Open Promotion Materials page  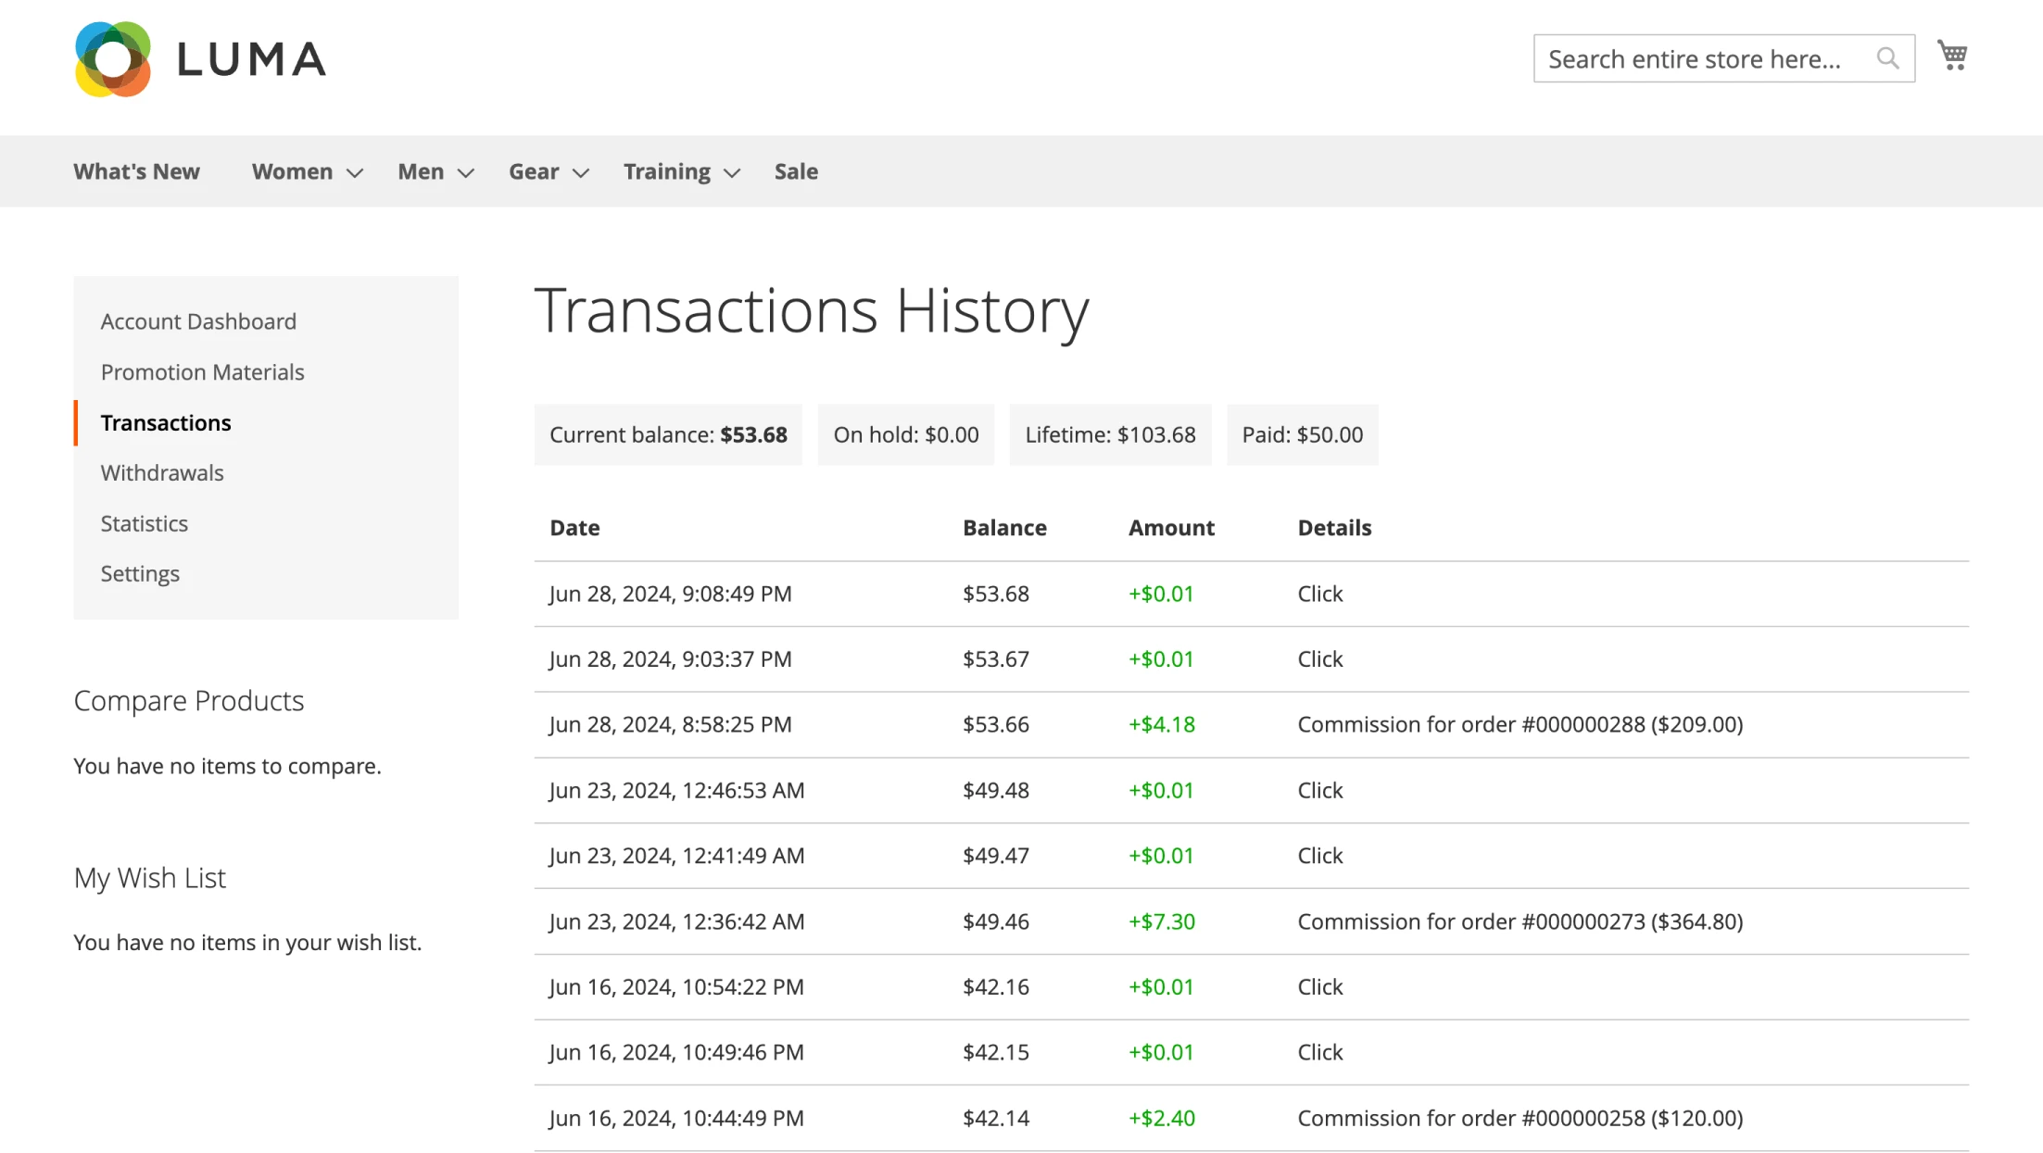[202, 372]
